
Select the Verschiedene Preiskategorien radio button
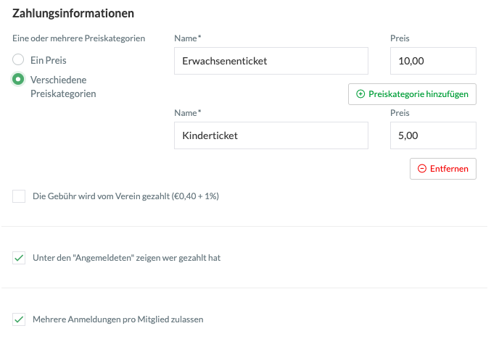[x=18, y=79]
